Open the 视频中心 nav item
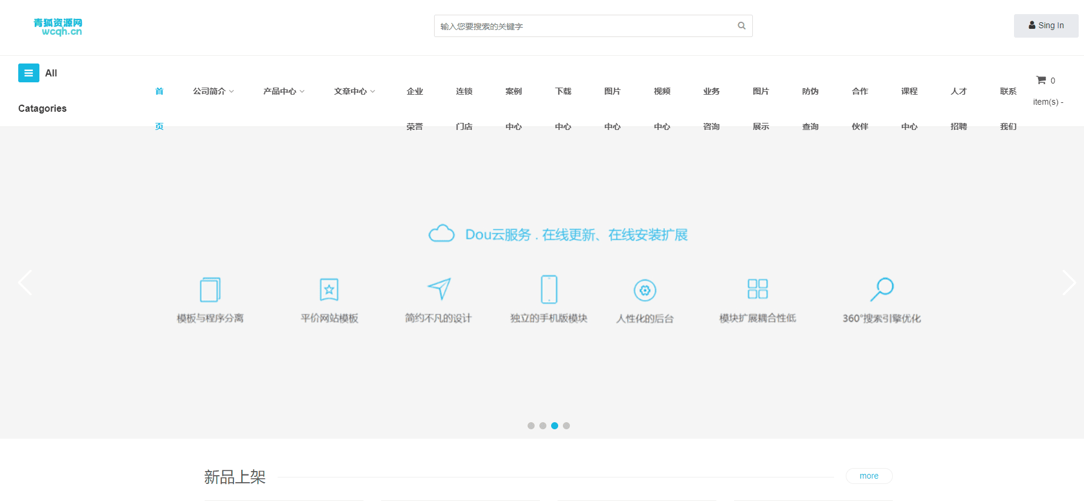Screen dimensions: 1084x501 662,109
